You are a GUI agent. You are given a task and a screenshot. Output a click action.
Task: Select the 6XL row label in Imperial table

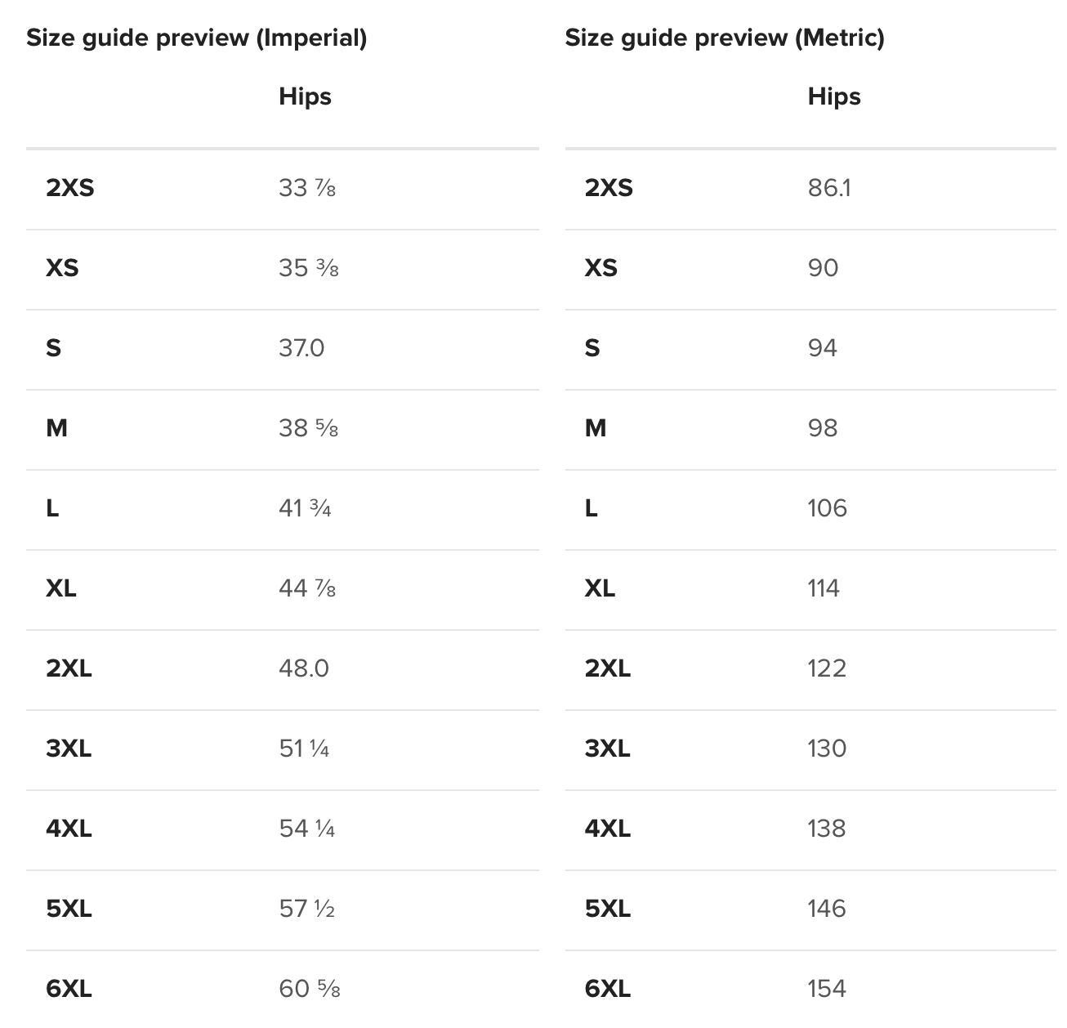coord(69,989)
